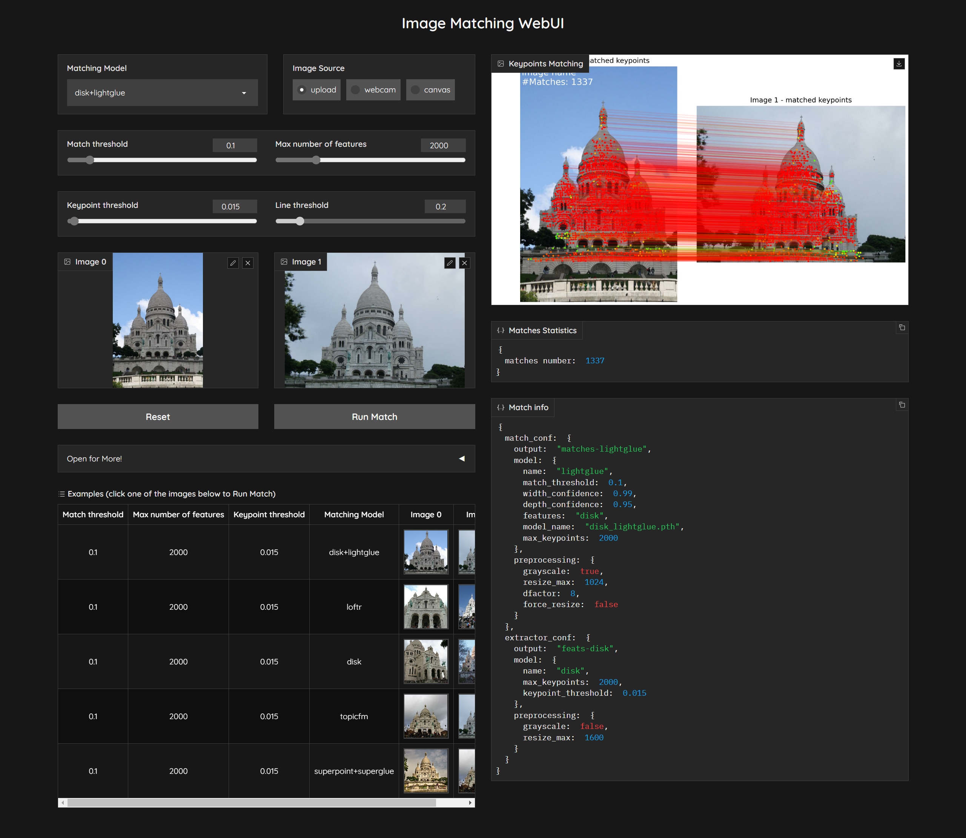
Task: Click the Matching Model column header
Action: click(x=354, y=514)
